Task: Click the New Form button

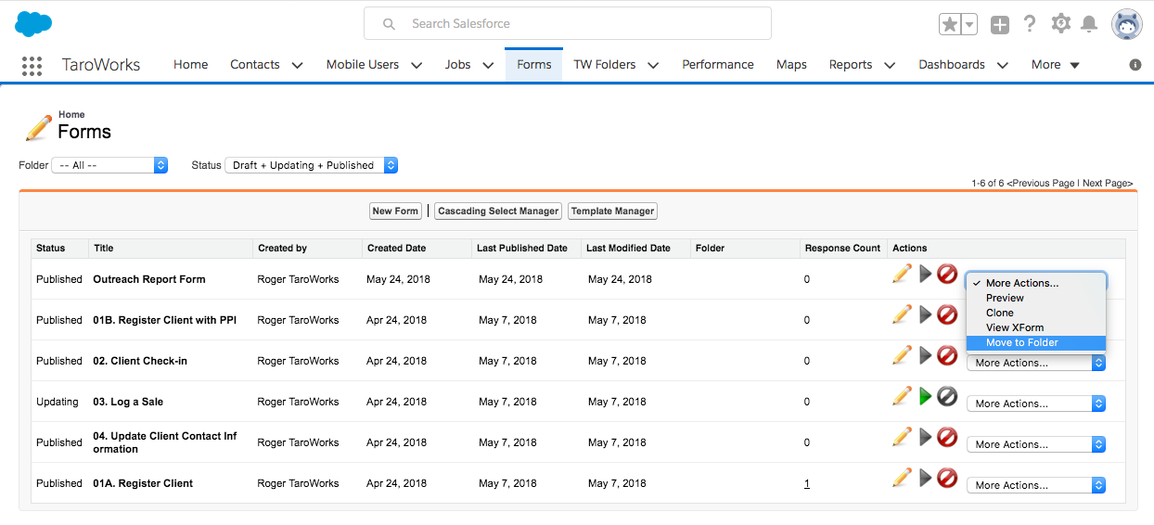Action: point(395,211)
